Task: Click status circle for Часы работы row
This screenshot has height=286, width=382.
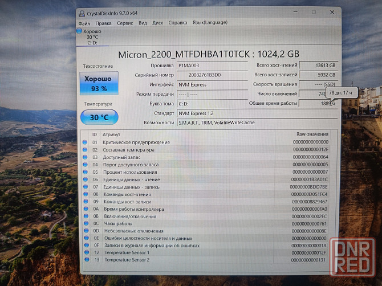Action: pyautogui.click(x=85, y=223)
